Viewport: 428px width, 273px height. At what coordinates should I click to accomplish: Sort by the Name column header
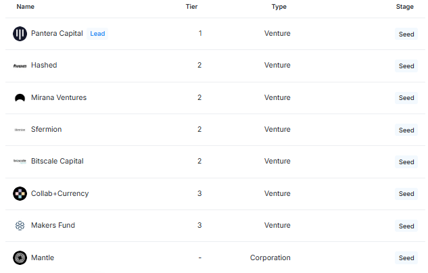[26, 7]
